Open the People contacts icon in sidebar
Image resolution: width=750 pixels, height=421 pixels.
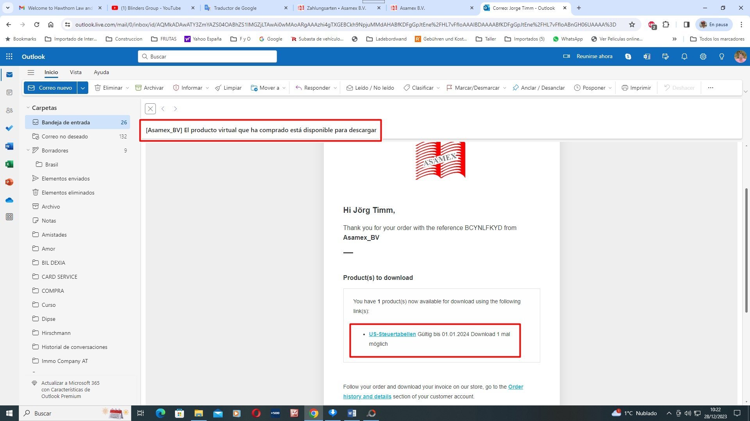pos(9,110)
